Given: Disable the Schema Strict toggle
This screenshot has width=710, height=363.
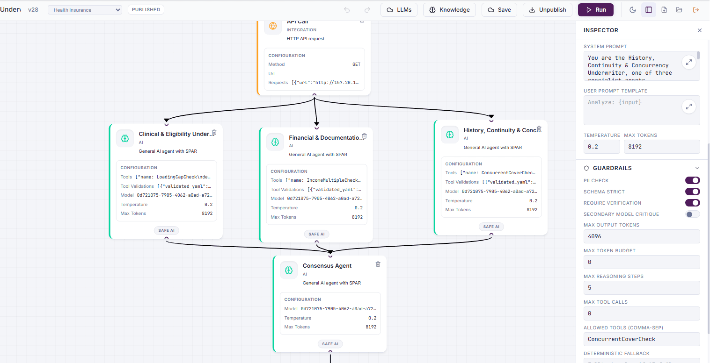Looking at the screenshot, I should click(693, 192).
